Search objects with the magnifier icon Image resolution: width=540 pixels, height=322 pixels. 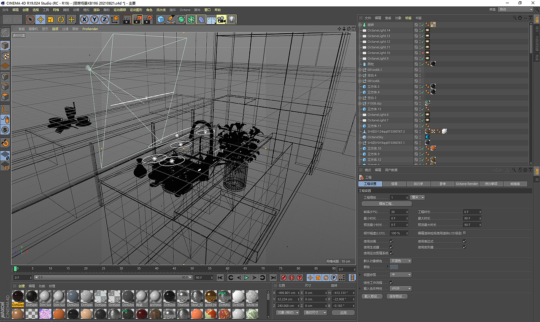515,18
